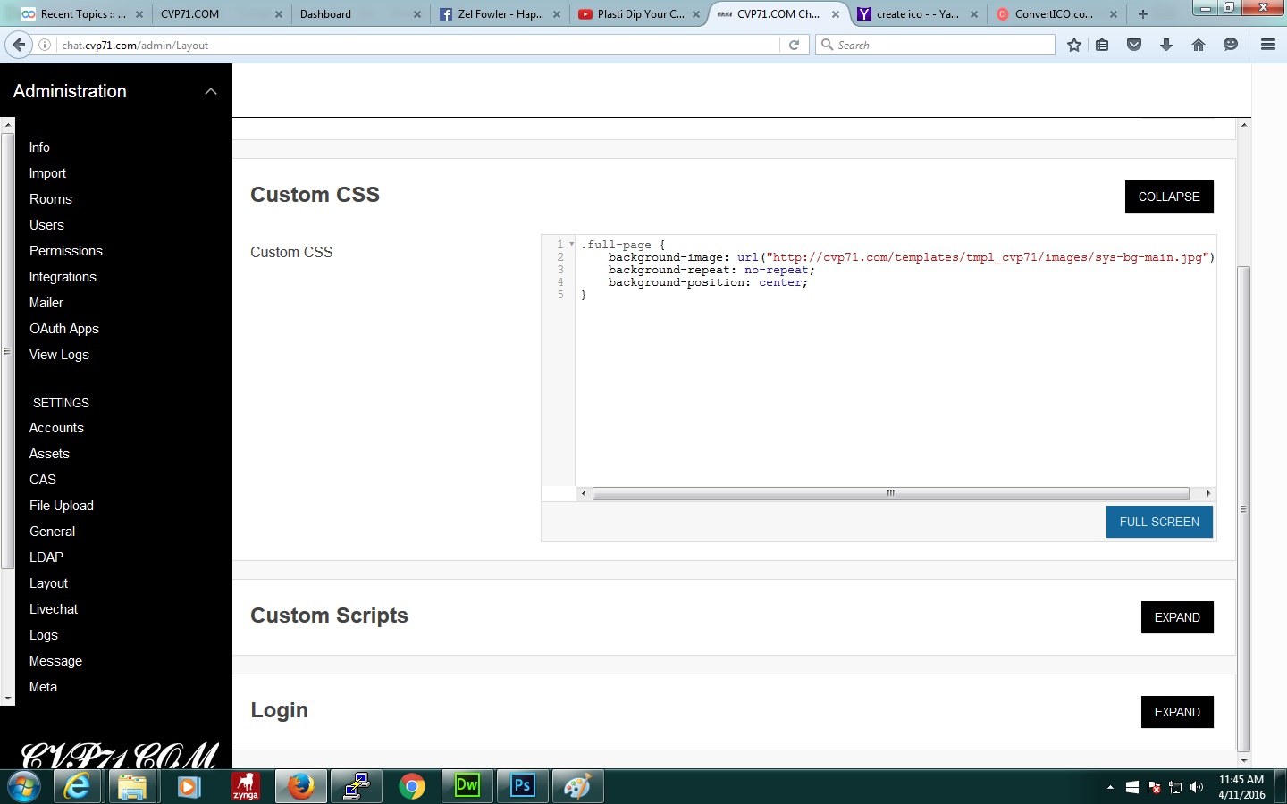Expand the Custom Scripts section
The image size is (1287, 804).
tap(1176, 617)
